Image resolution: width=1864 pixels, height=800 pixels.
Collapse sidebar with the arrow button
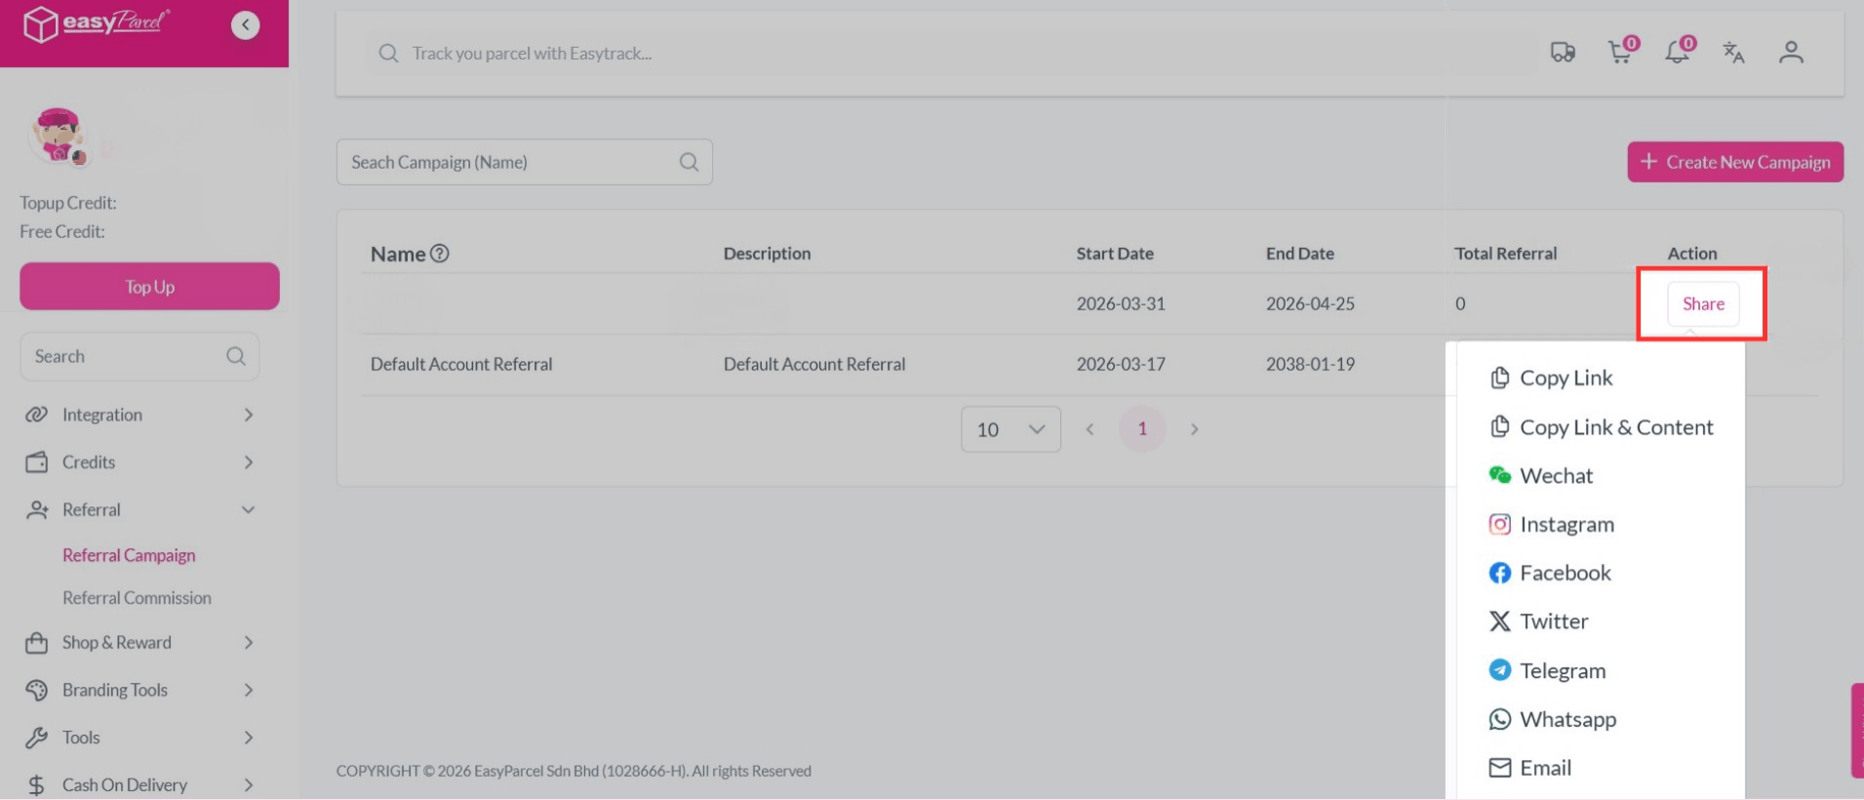245,24
